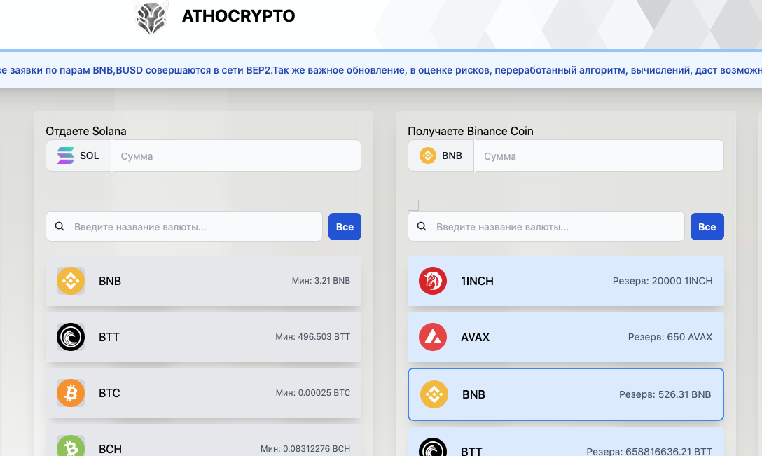Toggle the small checkbox above the right search

point(413,205)
